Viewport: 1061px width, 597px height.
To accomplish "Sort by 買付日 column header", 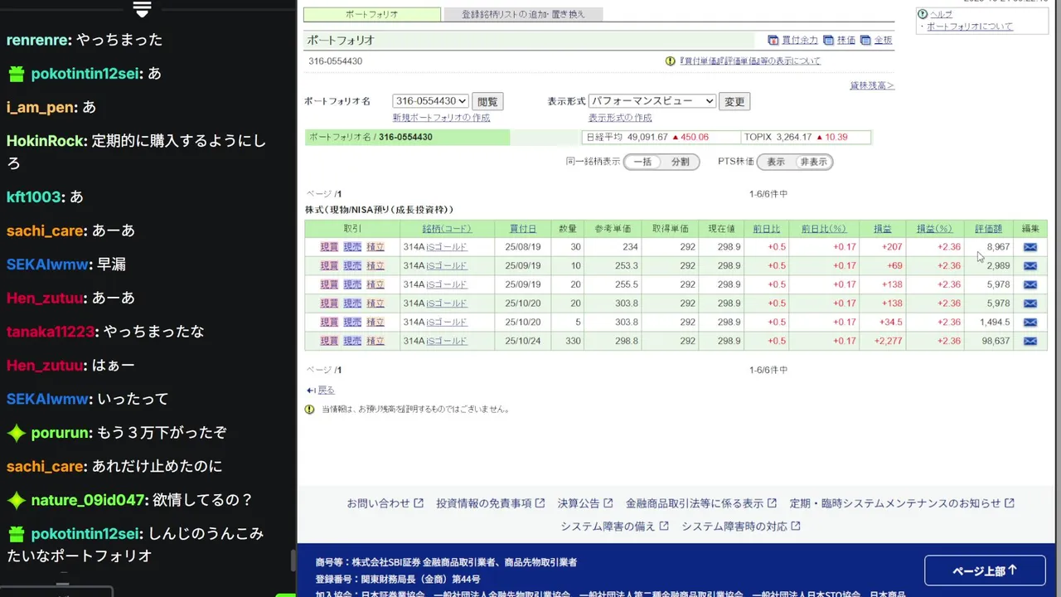I will pyautogui.click(x=522, y=229).
